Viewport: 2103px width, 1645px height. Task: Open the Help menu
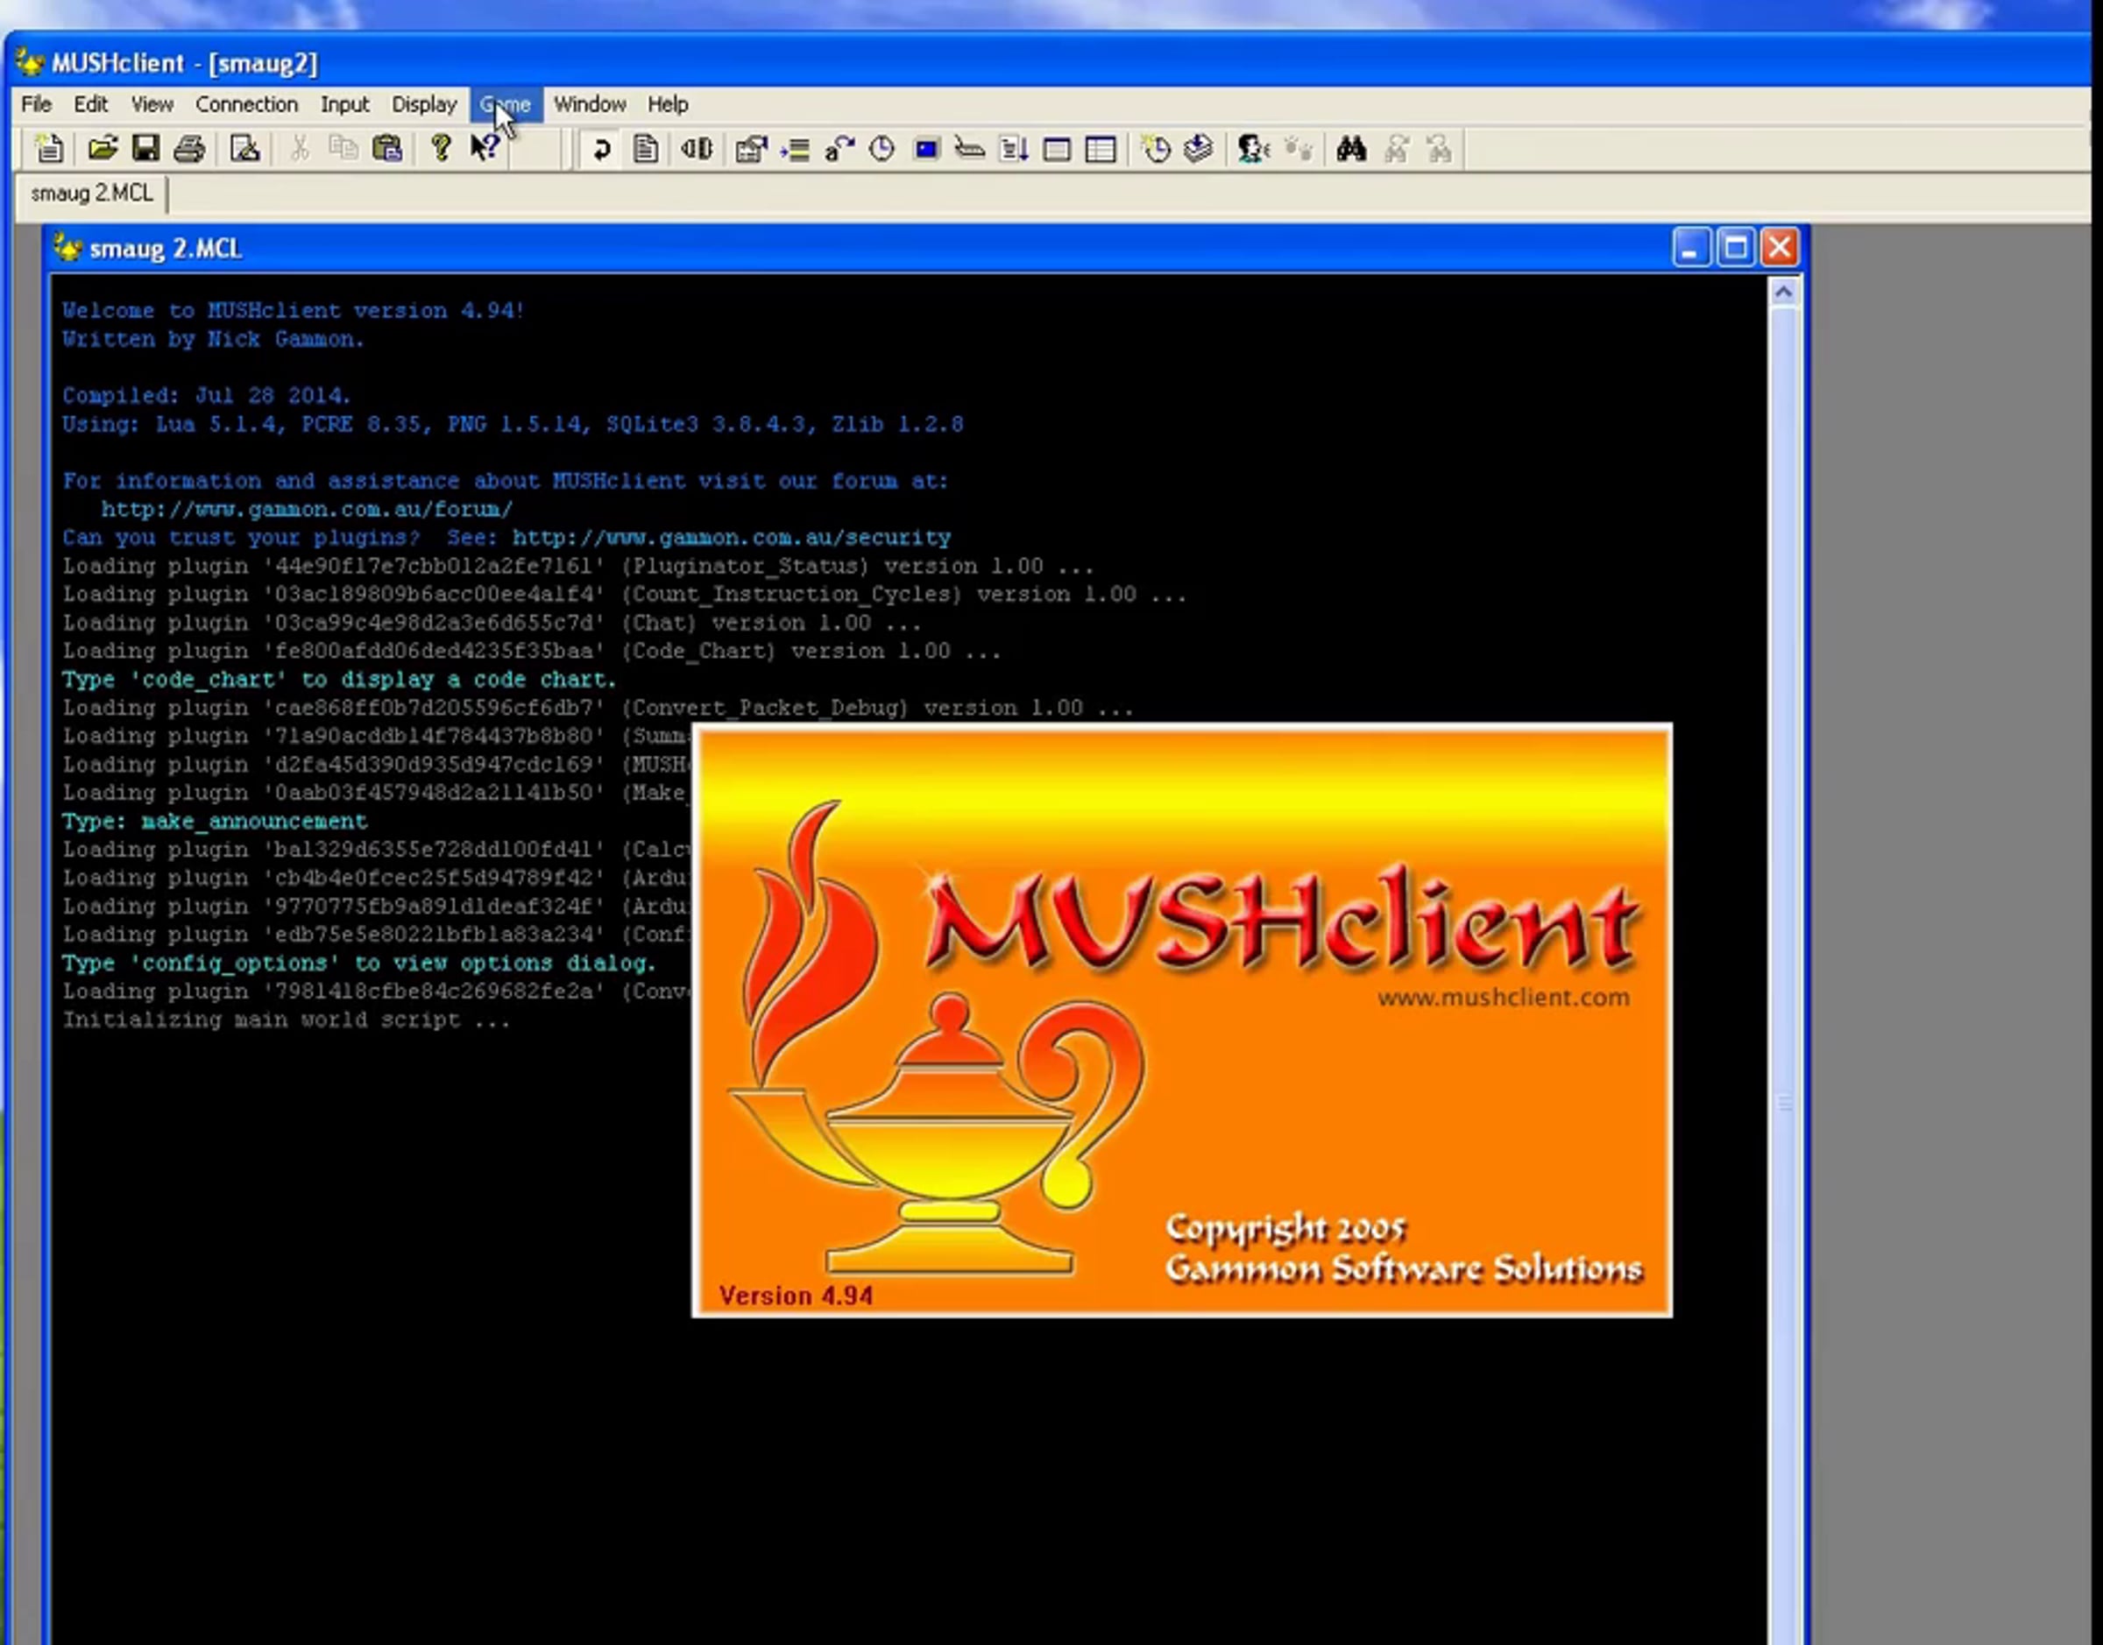click(x=668, y=104)
